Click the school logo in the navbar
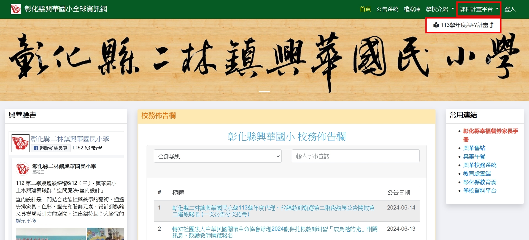Screen dimensions: 529x240 pos(16,9)
